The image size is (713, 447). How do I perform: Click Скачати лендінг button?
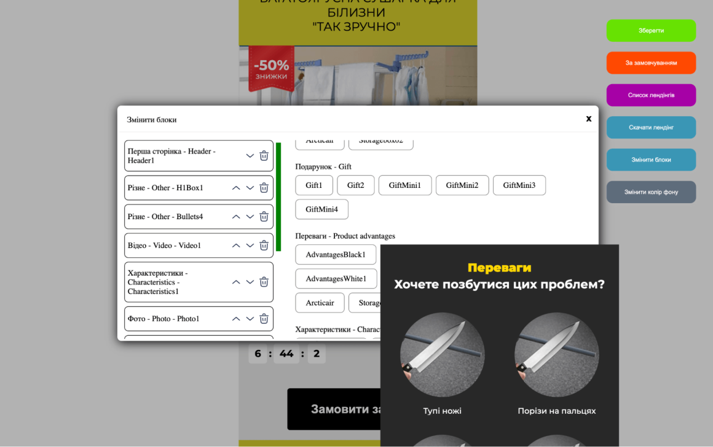click(651, 127)
